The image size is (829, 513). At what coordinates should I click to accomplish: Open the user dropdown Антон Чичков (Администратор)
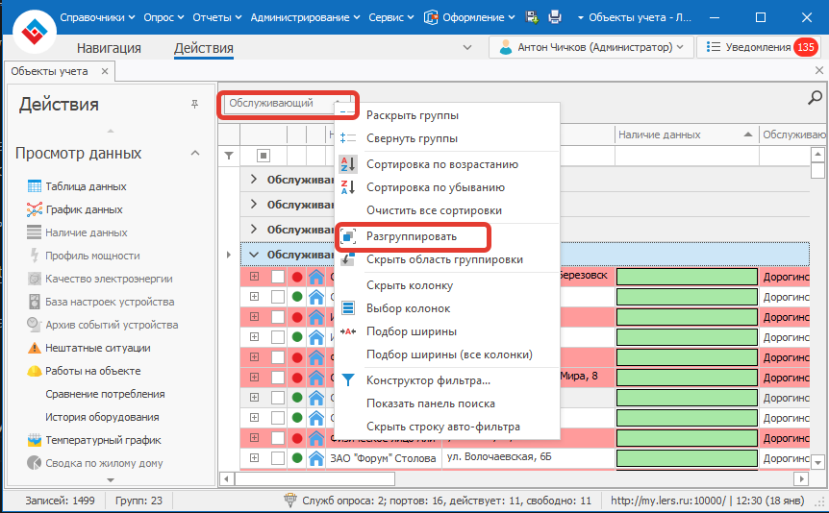(x=592, y=46)
